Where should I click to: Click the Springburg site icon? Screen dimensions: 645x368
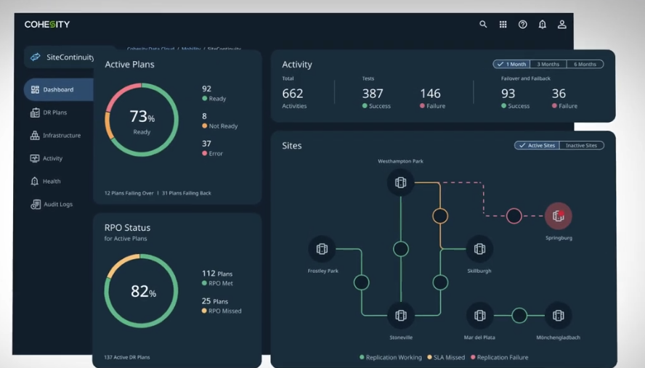click(x=558, y=216)
